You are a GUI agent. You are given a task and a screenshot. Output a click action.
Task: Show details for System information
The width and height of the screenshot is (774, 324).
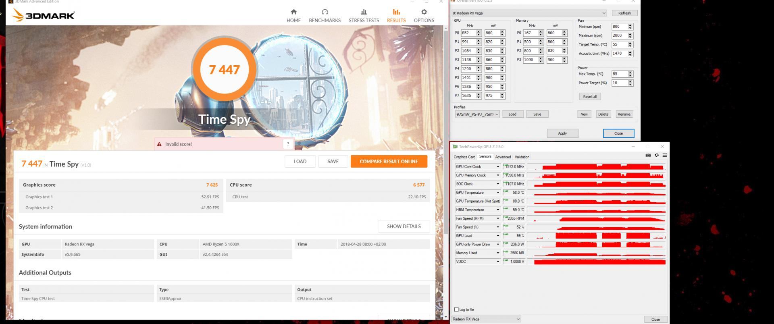(404, 226)
